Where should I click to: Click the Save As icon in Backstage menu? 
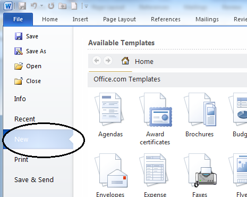[19, 51]
